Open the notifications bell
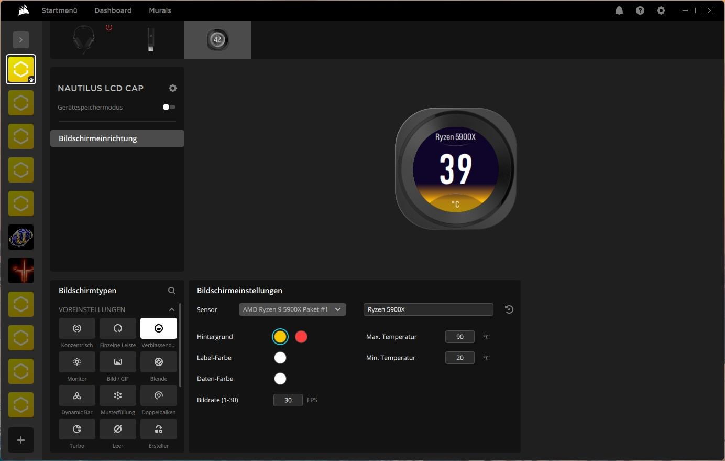The height and width of the screenshot is (461, 725). 619,10
